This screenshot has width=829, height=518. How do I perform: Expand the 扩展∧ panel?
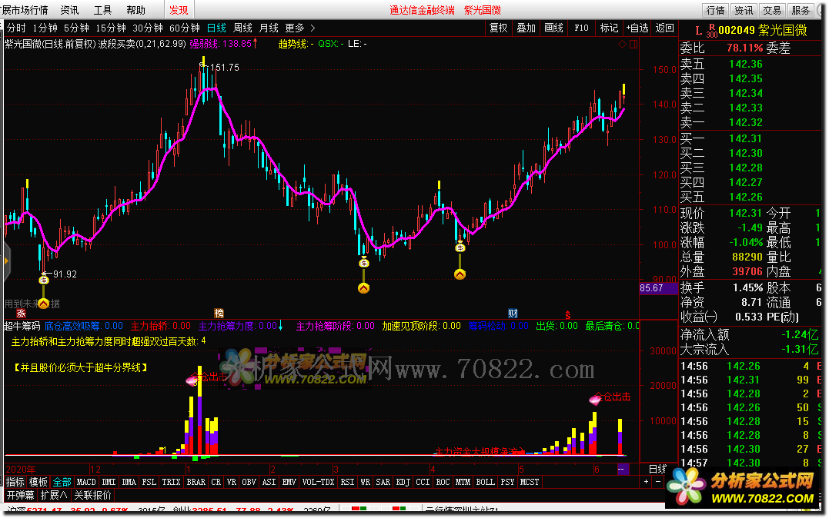[54, 495]
